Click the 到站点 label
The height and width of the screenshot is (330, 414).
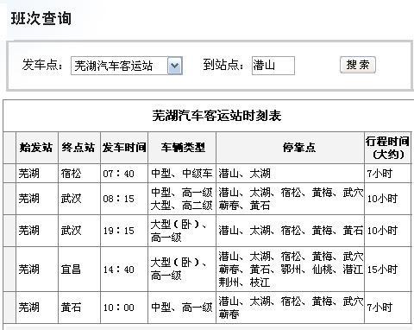point(223,65)
